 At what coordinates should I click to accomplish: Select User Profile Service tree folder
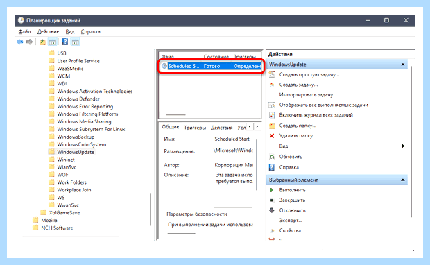(78, 61)
